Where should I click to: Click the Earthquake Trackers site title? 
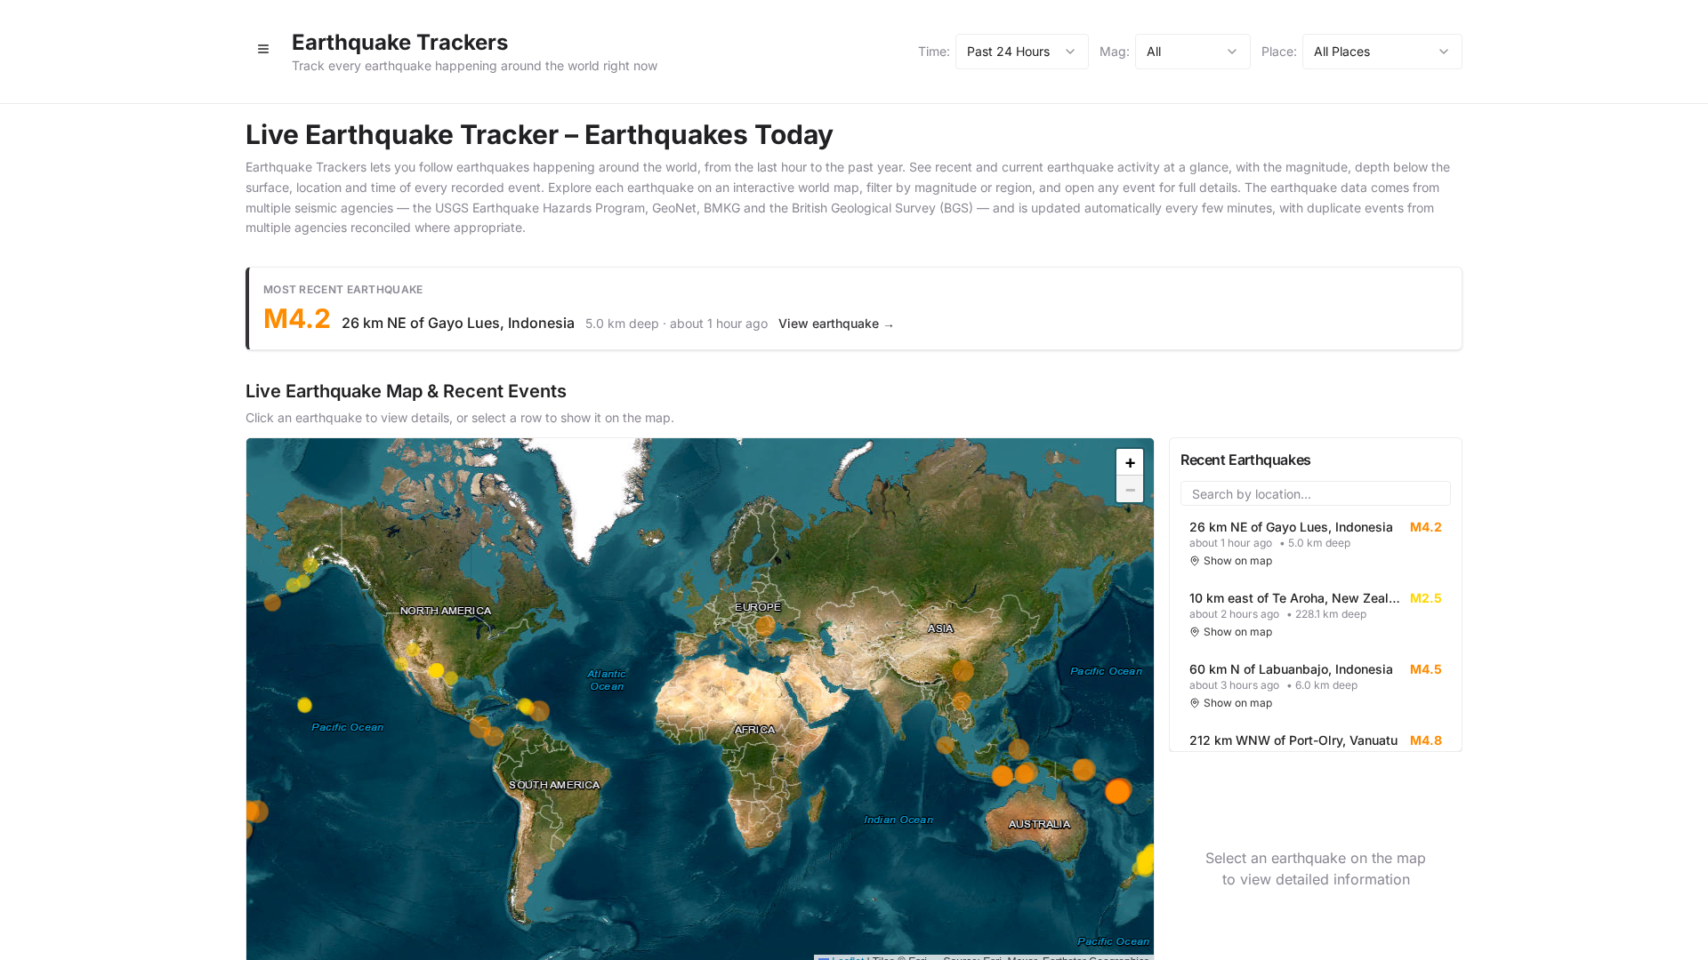pyautogui.click(x=399, y=42)
